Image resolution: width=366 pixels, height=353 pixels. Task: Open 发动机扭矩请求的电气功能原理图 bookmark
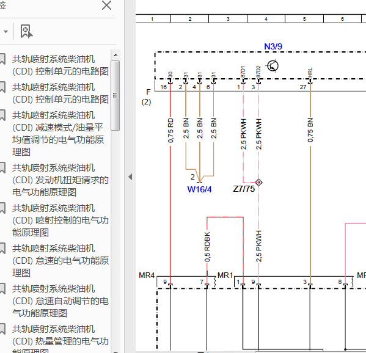(60, 180)
